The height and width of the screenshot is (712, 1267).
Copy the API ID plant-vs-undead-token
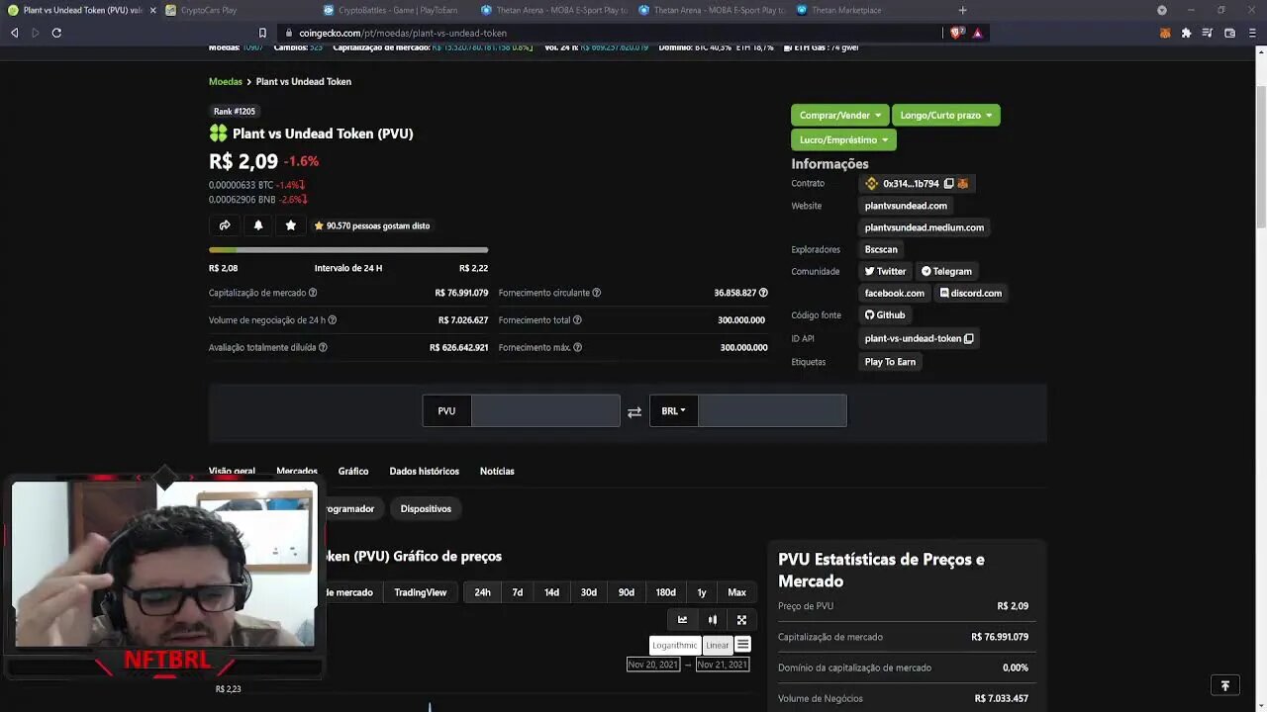[969, 338]
